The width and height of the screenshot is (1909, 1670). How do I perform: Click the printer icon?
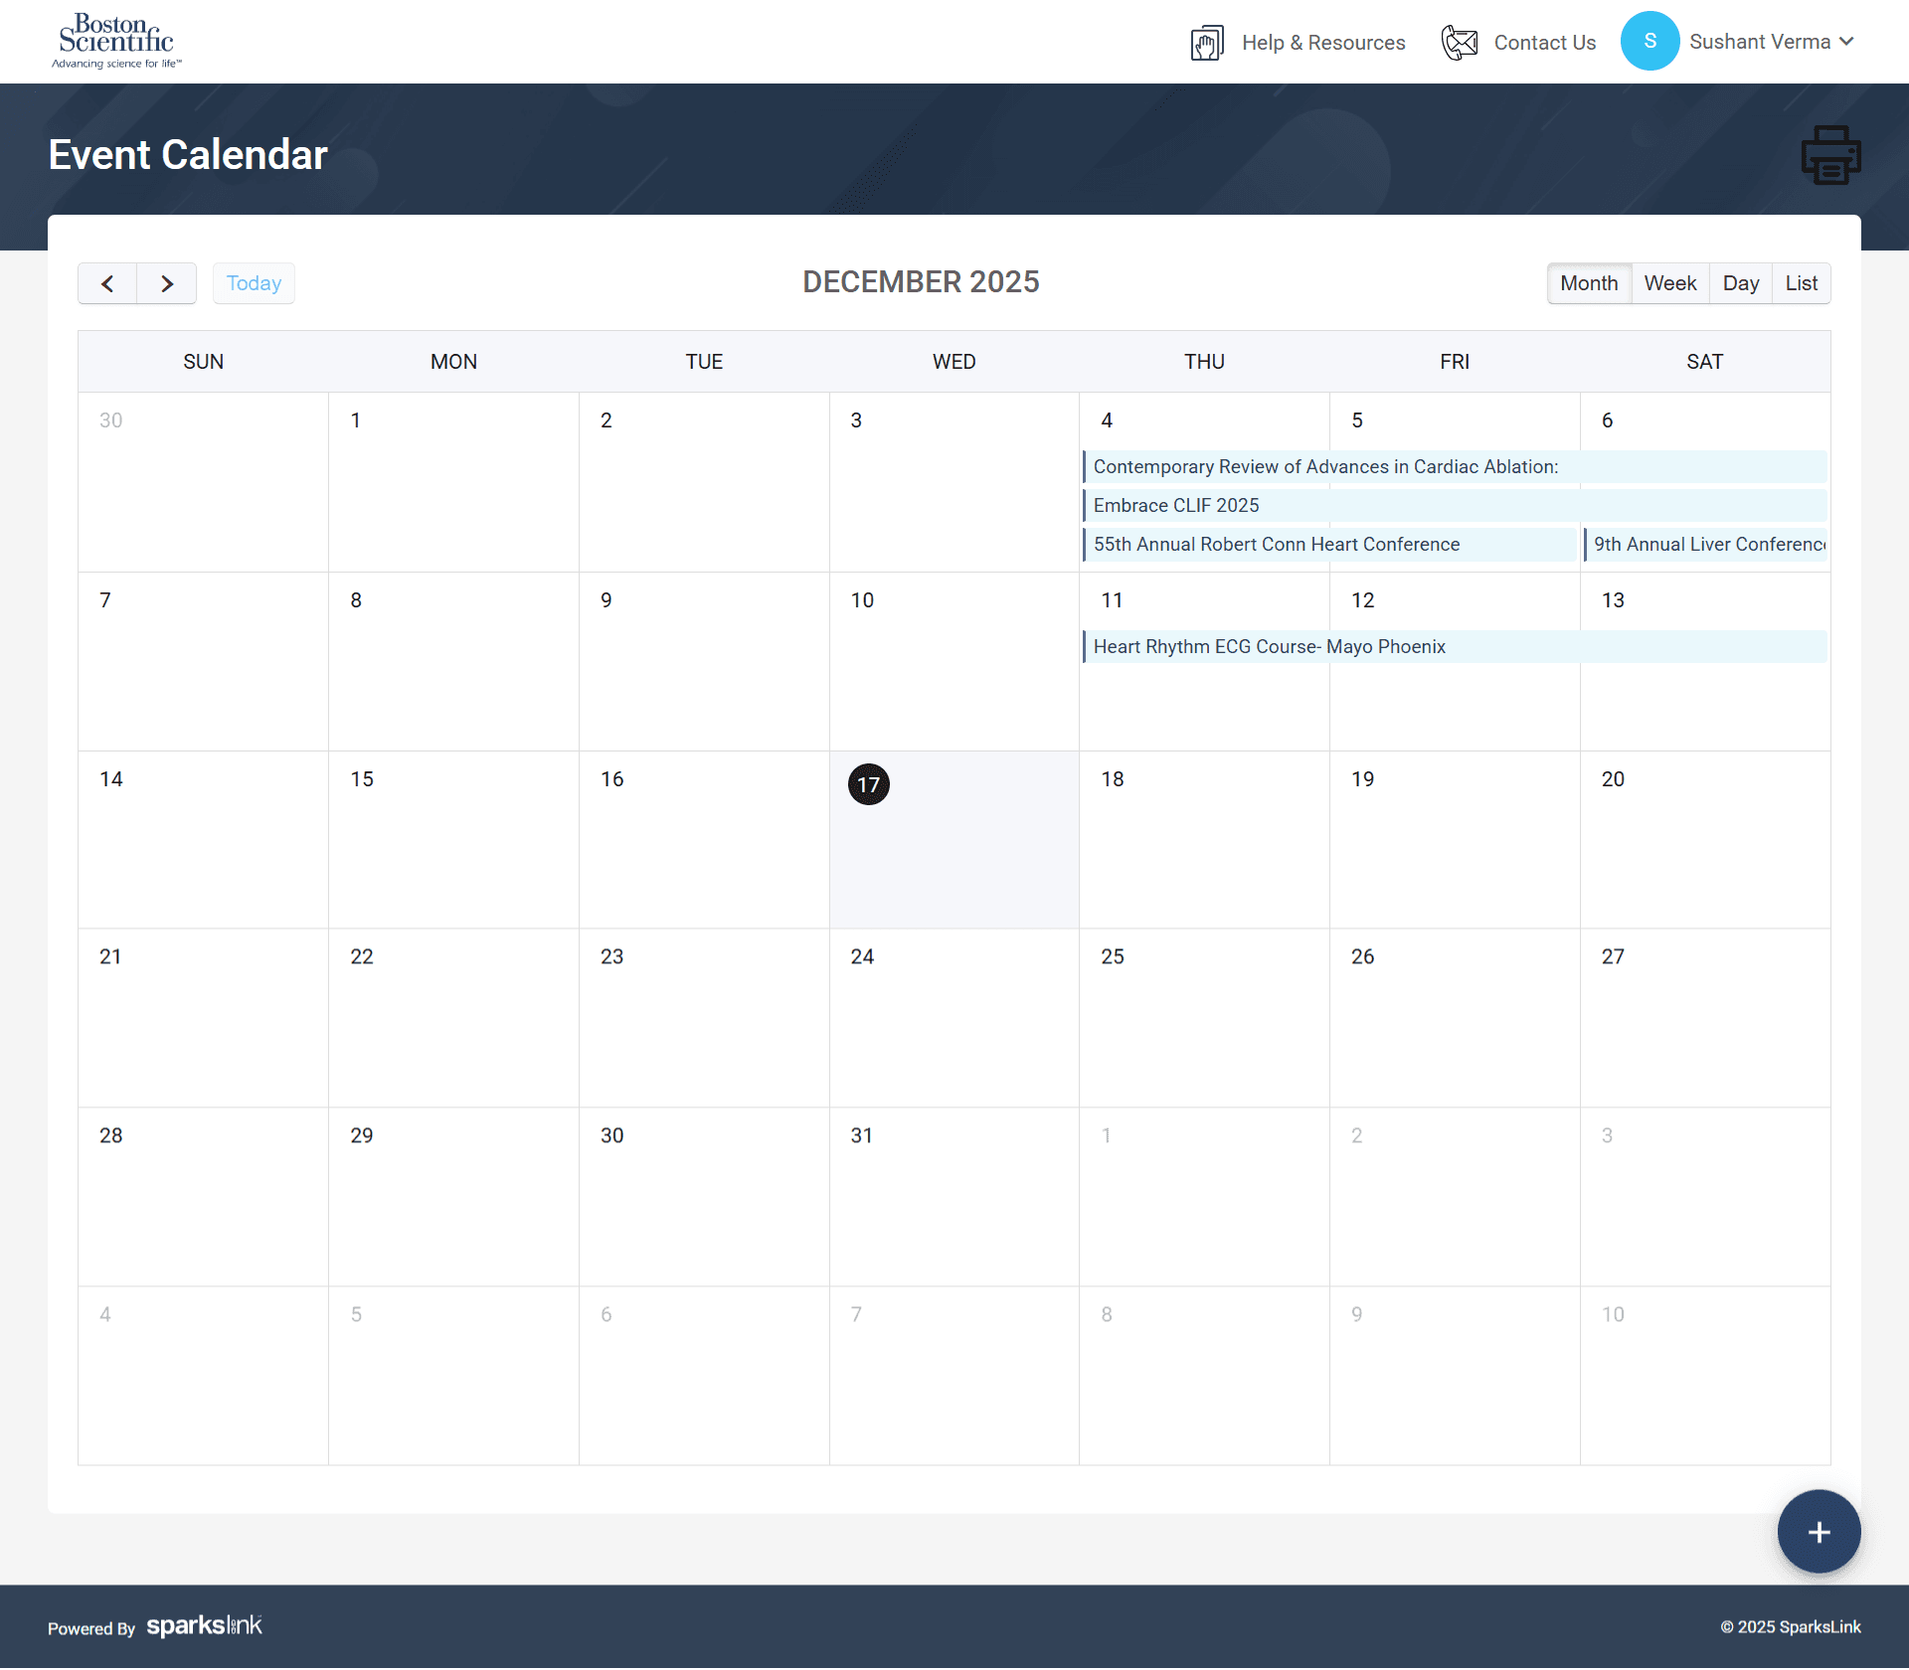[x=1830, y=155]
